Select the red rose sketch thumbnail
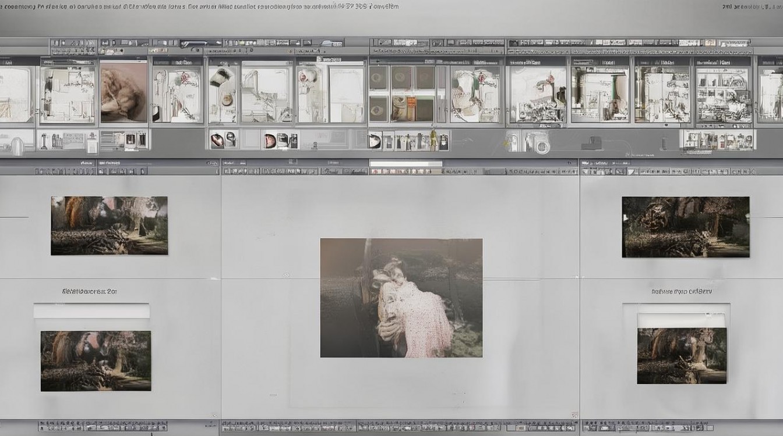The width and height of the screenshot is (783, 436). pos(177,94)
